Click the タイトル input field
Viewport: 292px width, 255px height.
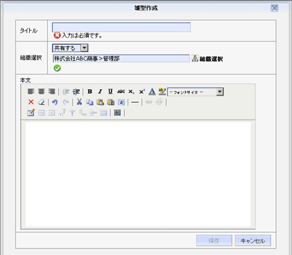[121, 27]
